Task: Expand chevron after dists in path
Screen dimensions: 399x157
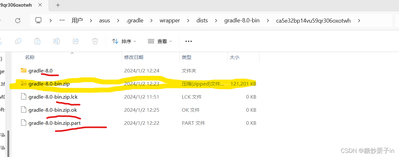Action: [x=216, y=20]
